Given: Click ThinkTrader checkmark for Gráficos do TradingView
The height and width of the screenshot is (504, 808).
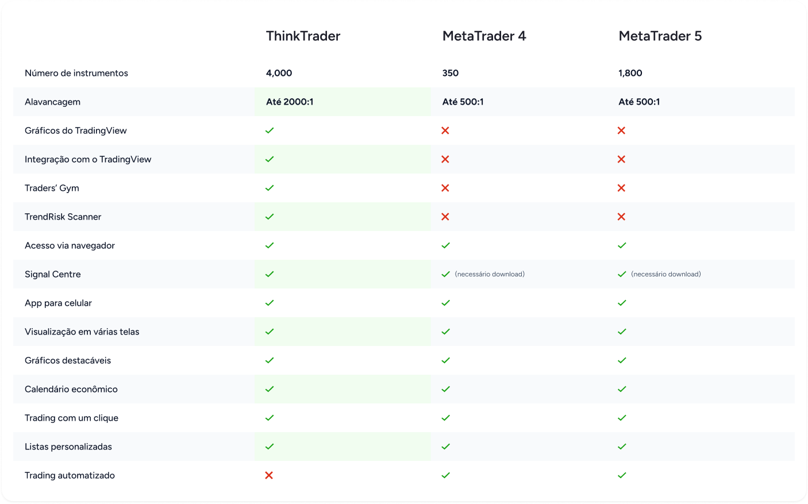Looking at the screenshot, I should [x=270, y=130].
